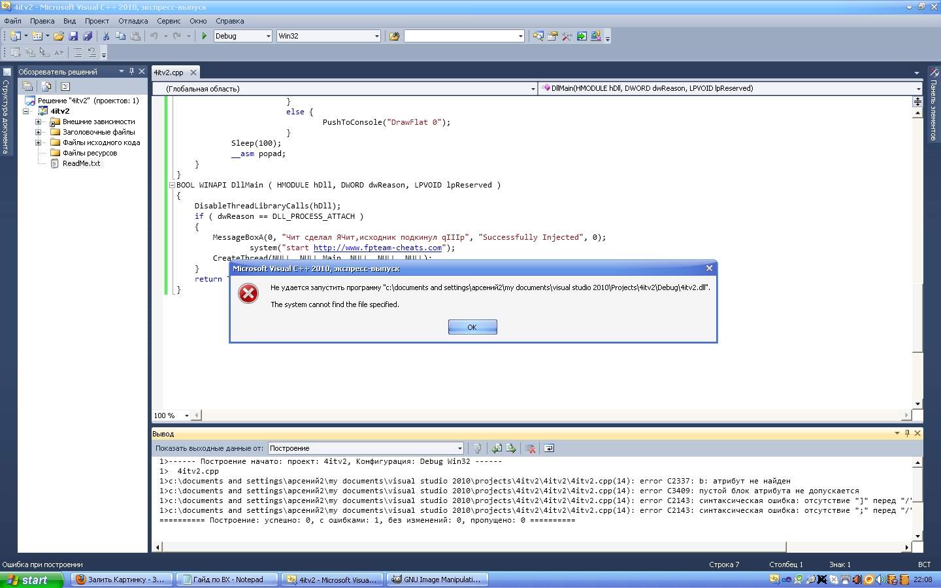Screen dimensions: 941x588
Task: Open the global scope dropdown above the editor
Action: 533,89
